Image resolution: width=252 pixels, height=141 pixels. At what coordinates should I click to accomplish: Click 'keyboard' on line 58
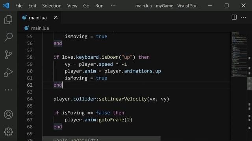point(87,57)
